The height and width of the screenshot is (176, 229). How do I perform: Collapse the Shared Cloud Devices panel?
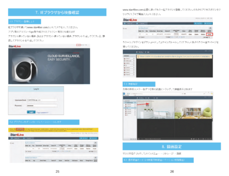click(95, 157)
